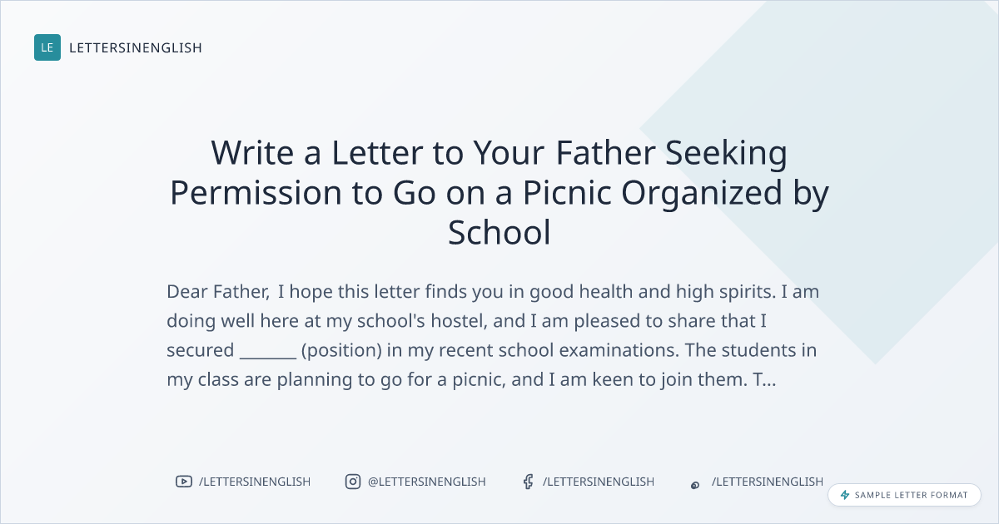Click the "Dear Father," greeting
Screen dimensions: 999x524
tap(218, 292)
